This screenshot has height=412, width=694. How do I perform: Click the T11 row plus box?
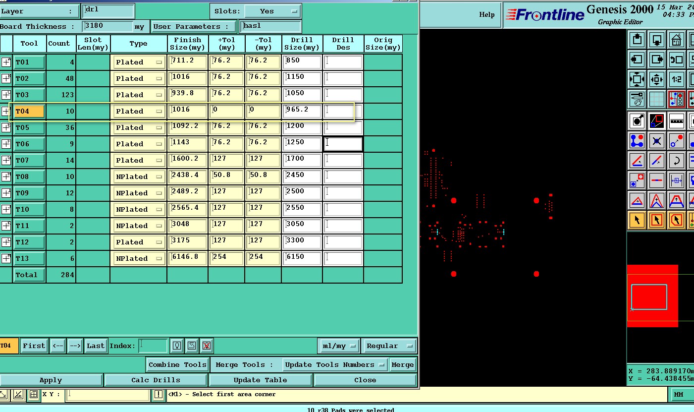click(x=6, y=226)
